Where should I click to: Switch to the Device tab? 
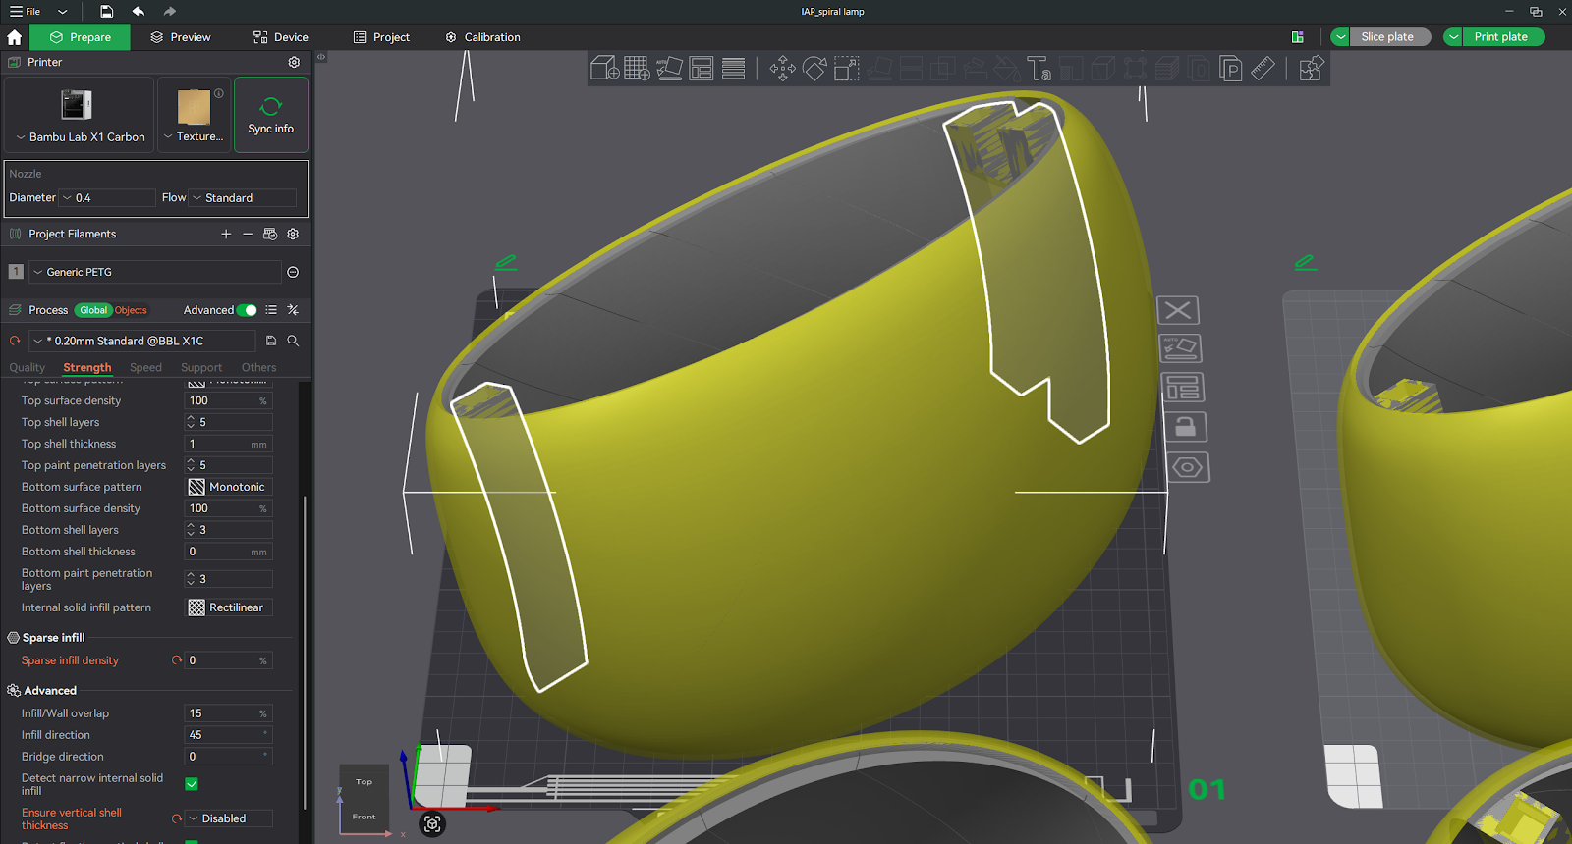(281, 37)
